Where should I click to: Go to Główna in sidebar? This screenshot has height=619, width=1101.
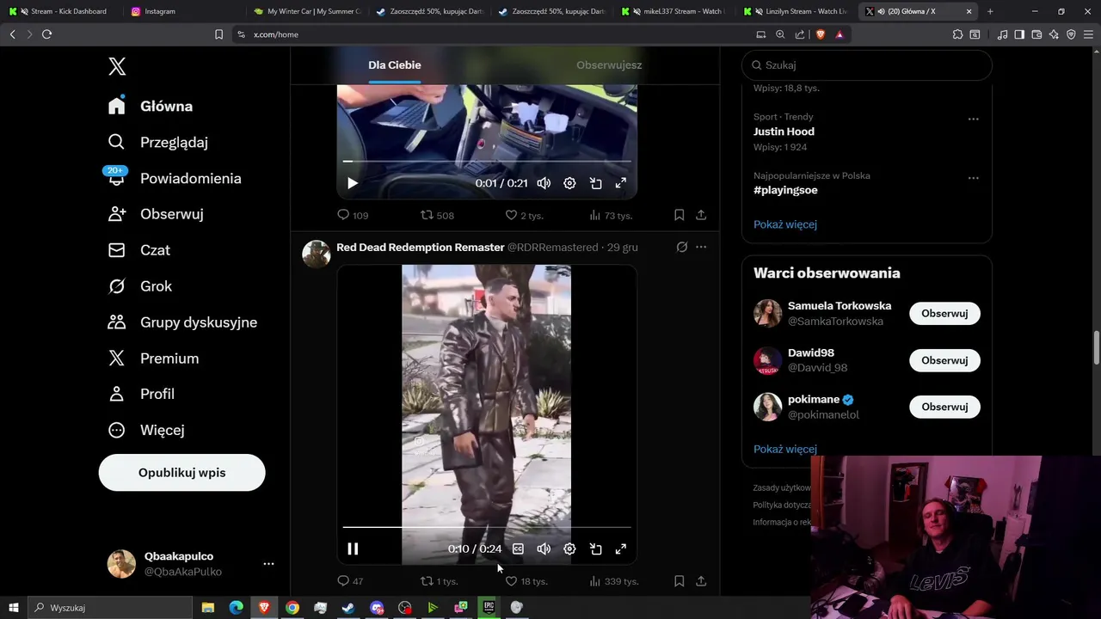tap(151, 106)
